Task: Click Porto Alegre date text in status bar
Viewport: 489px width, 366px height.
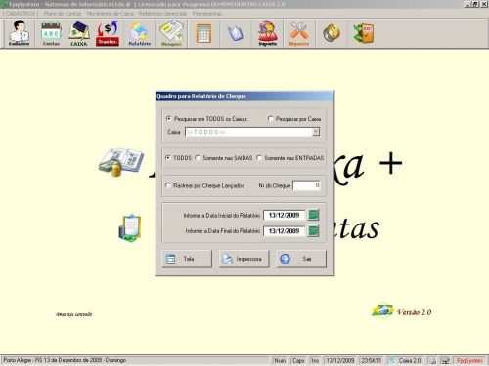Action: (65, 360)
